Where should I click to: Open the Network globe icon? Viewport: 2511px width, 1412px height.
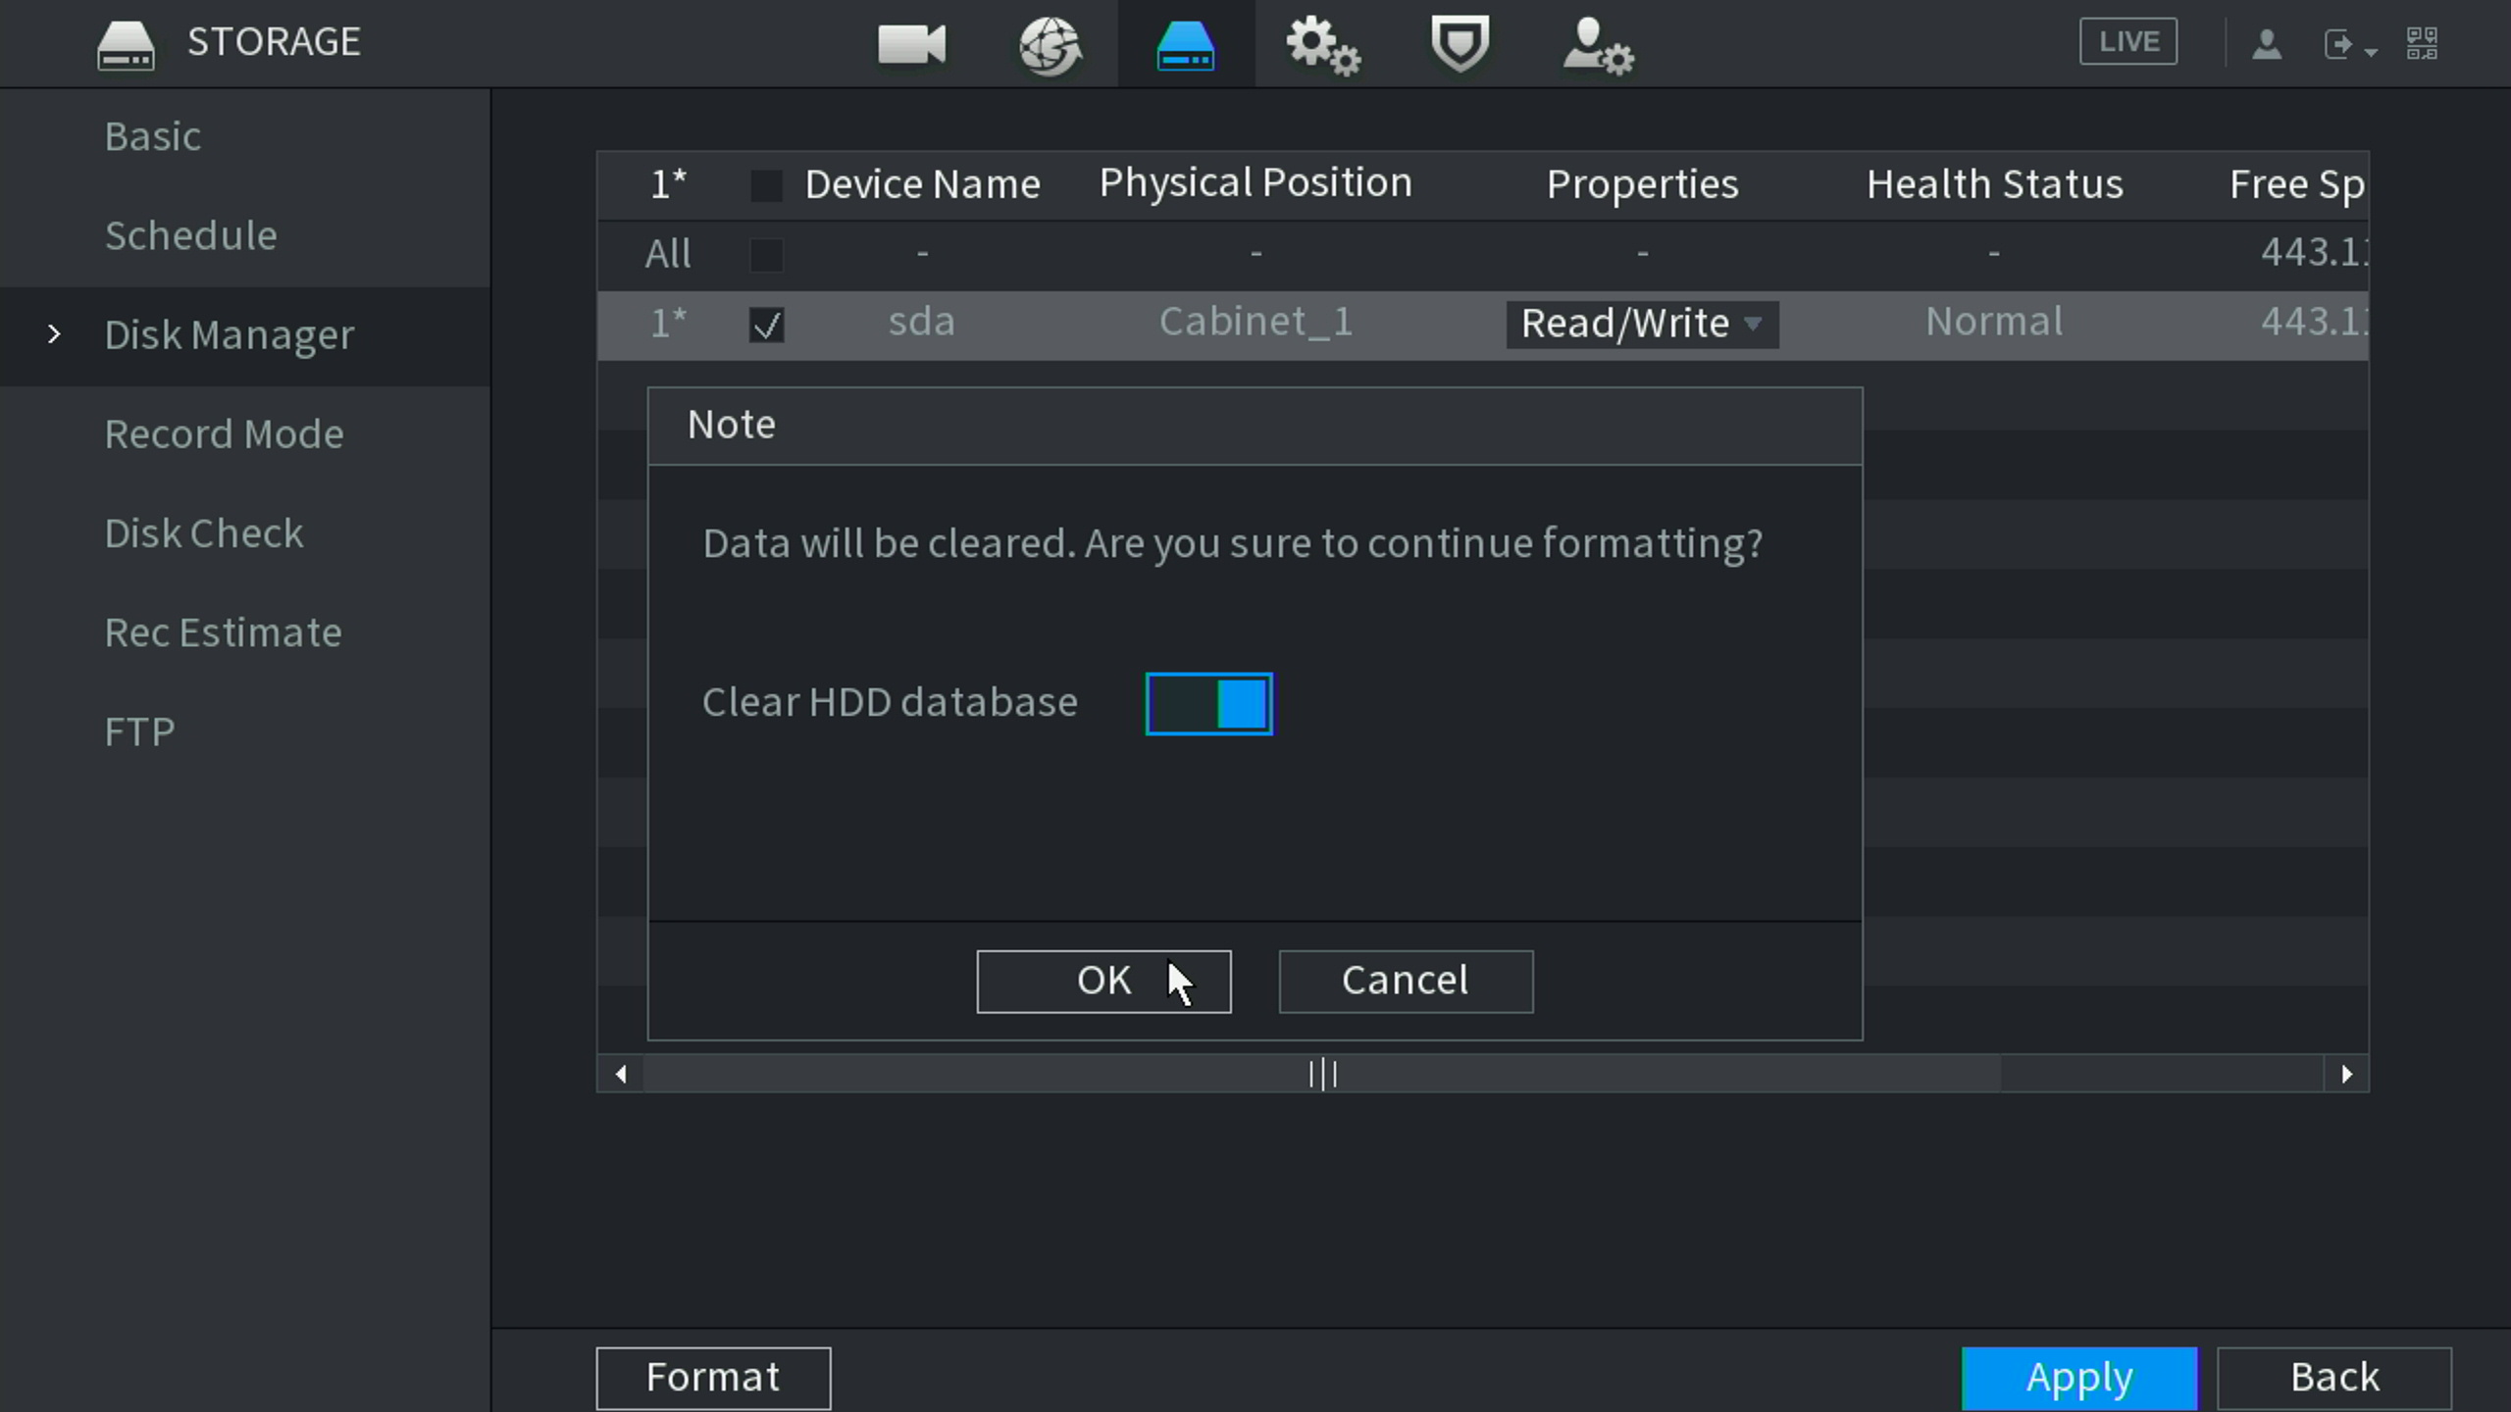(1050, 44)
